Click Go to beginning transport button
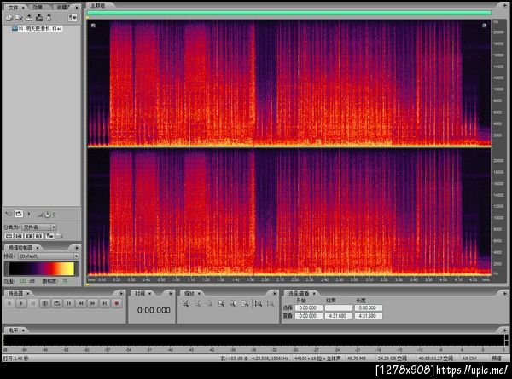This screenshot has height=379, width=512. point(69,303)
